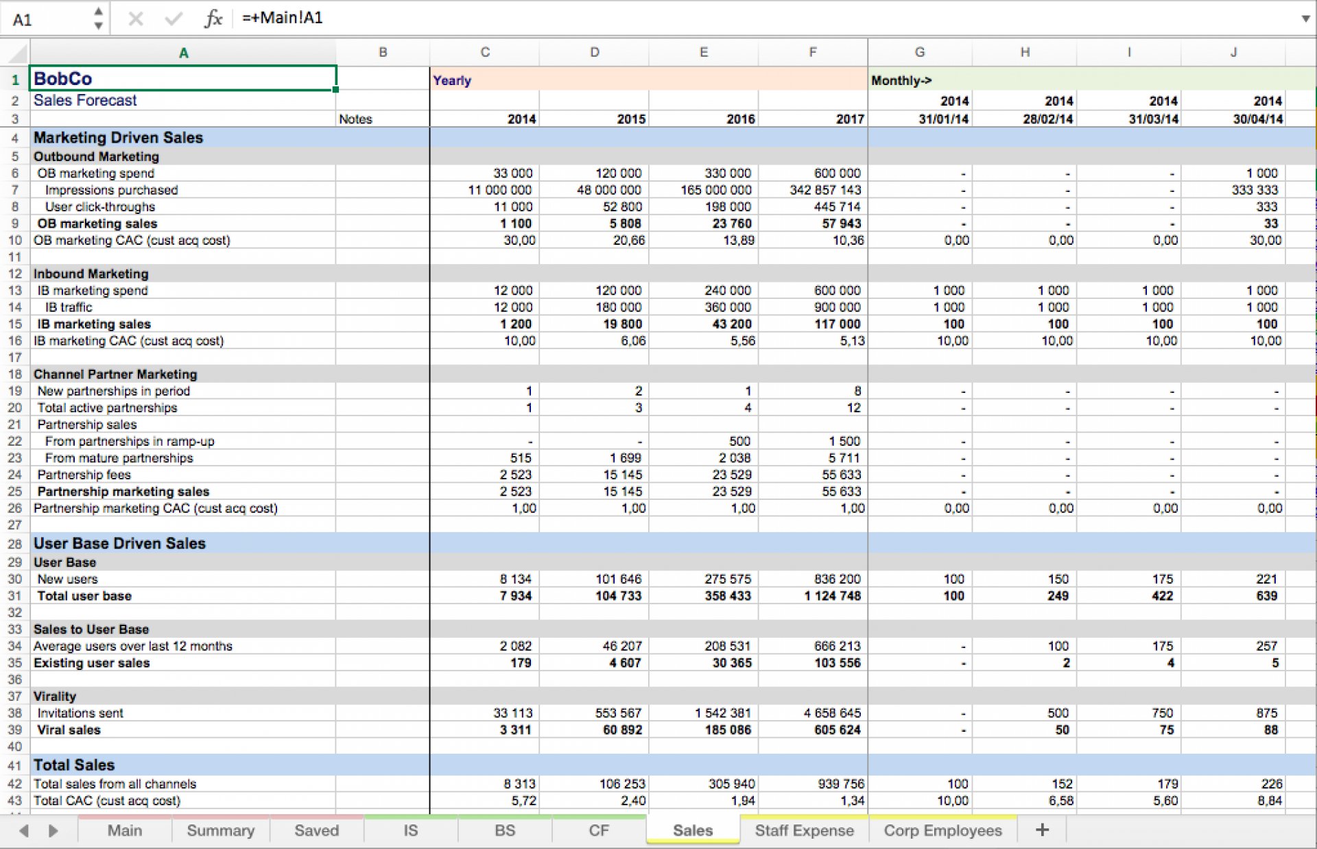Click the Partnership fees label
Viewport: 1317px width, 849px height.
click(x=84, y=475)
